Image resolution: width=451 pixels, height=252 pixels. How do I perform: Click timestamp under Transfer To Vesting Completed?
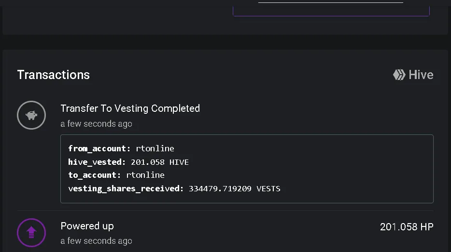[x=97, y=124]
